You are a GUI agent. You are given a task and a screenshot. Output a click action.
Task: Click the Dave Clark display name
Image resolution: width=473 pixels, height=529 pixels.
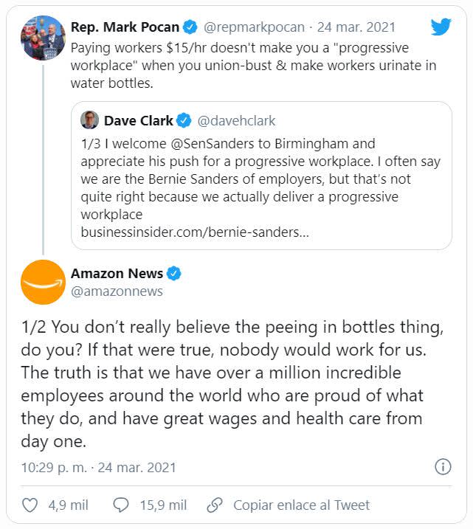point(139,120)
